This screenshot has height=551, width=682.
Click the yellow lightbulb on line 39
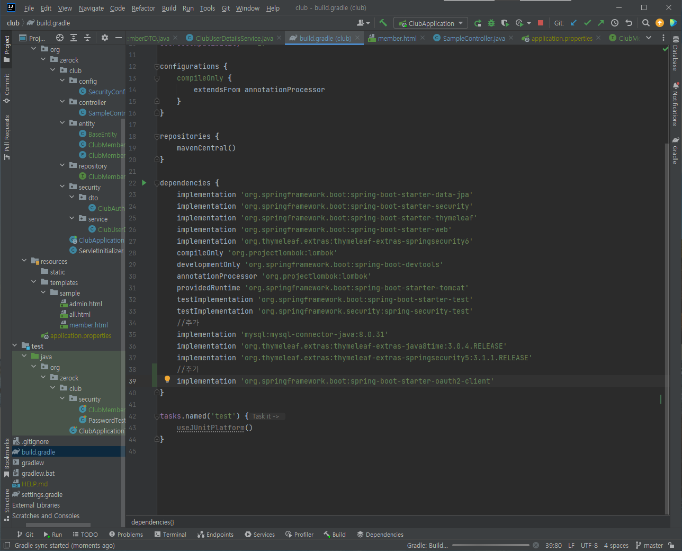pos(167,379)
